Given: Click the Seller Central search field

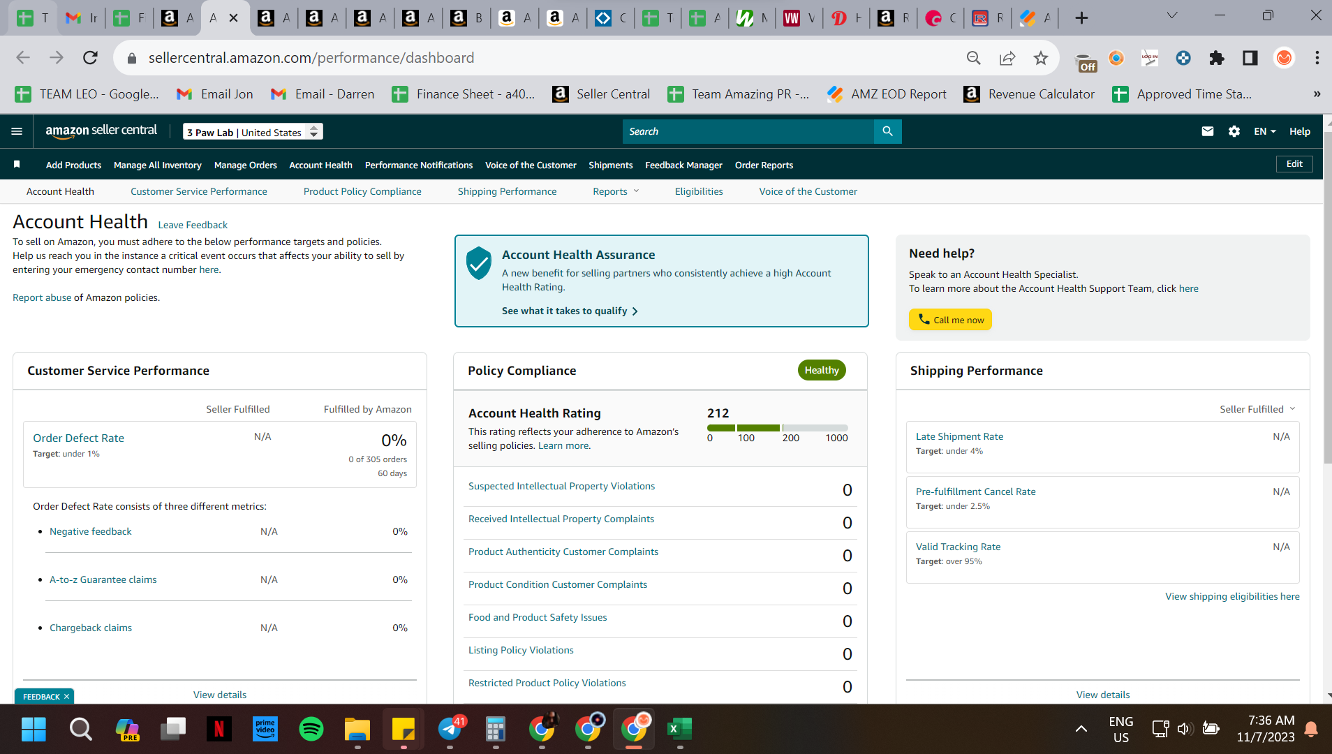Looking at the screenshot, I should [748, 131].
